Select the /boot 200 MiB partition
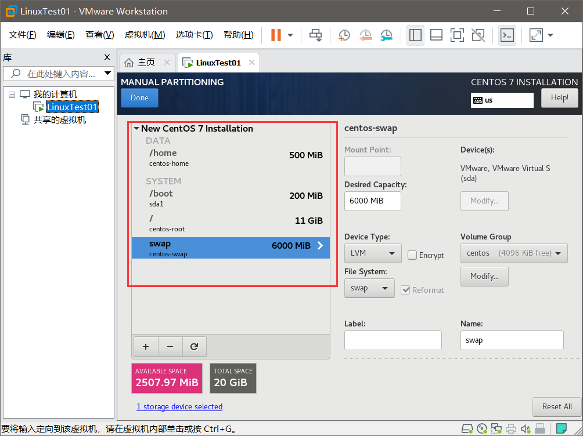This screenshot has width=583, height=436. (x=231, y=198)
